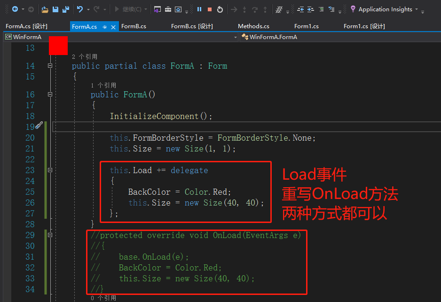Click the Navigate Backward arrow icon
441x302 pixels.
15,9
